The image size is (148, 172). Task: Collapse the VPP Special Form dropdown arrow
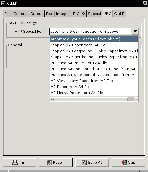click(135, 32)
